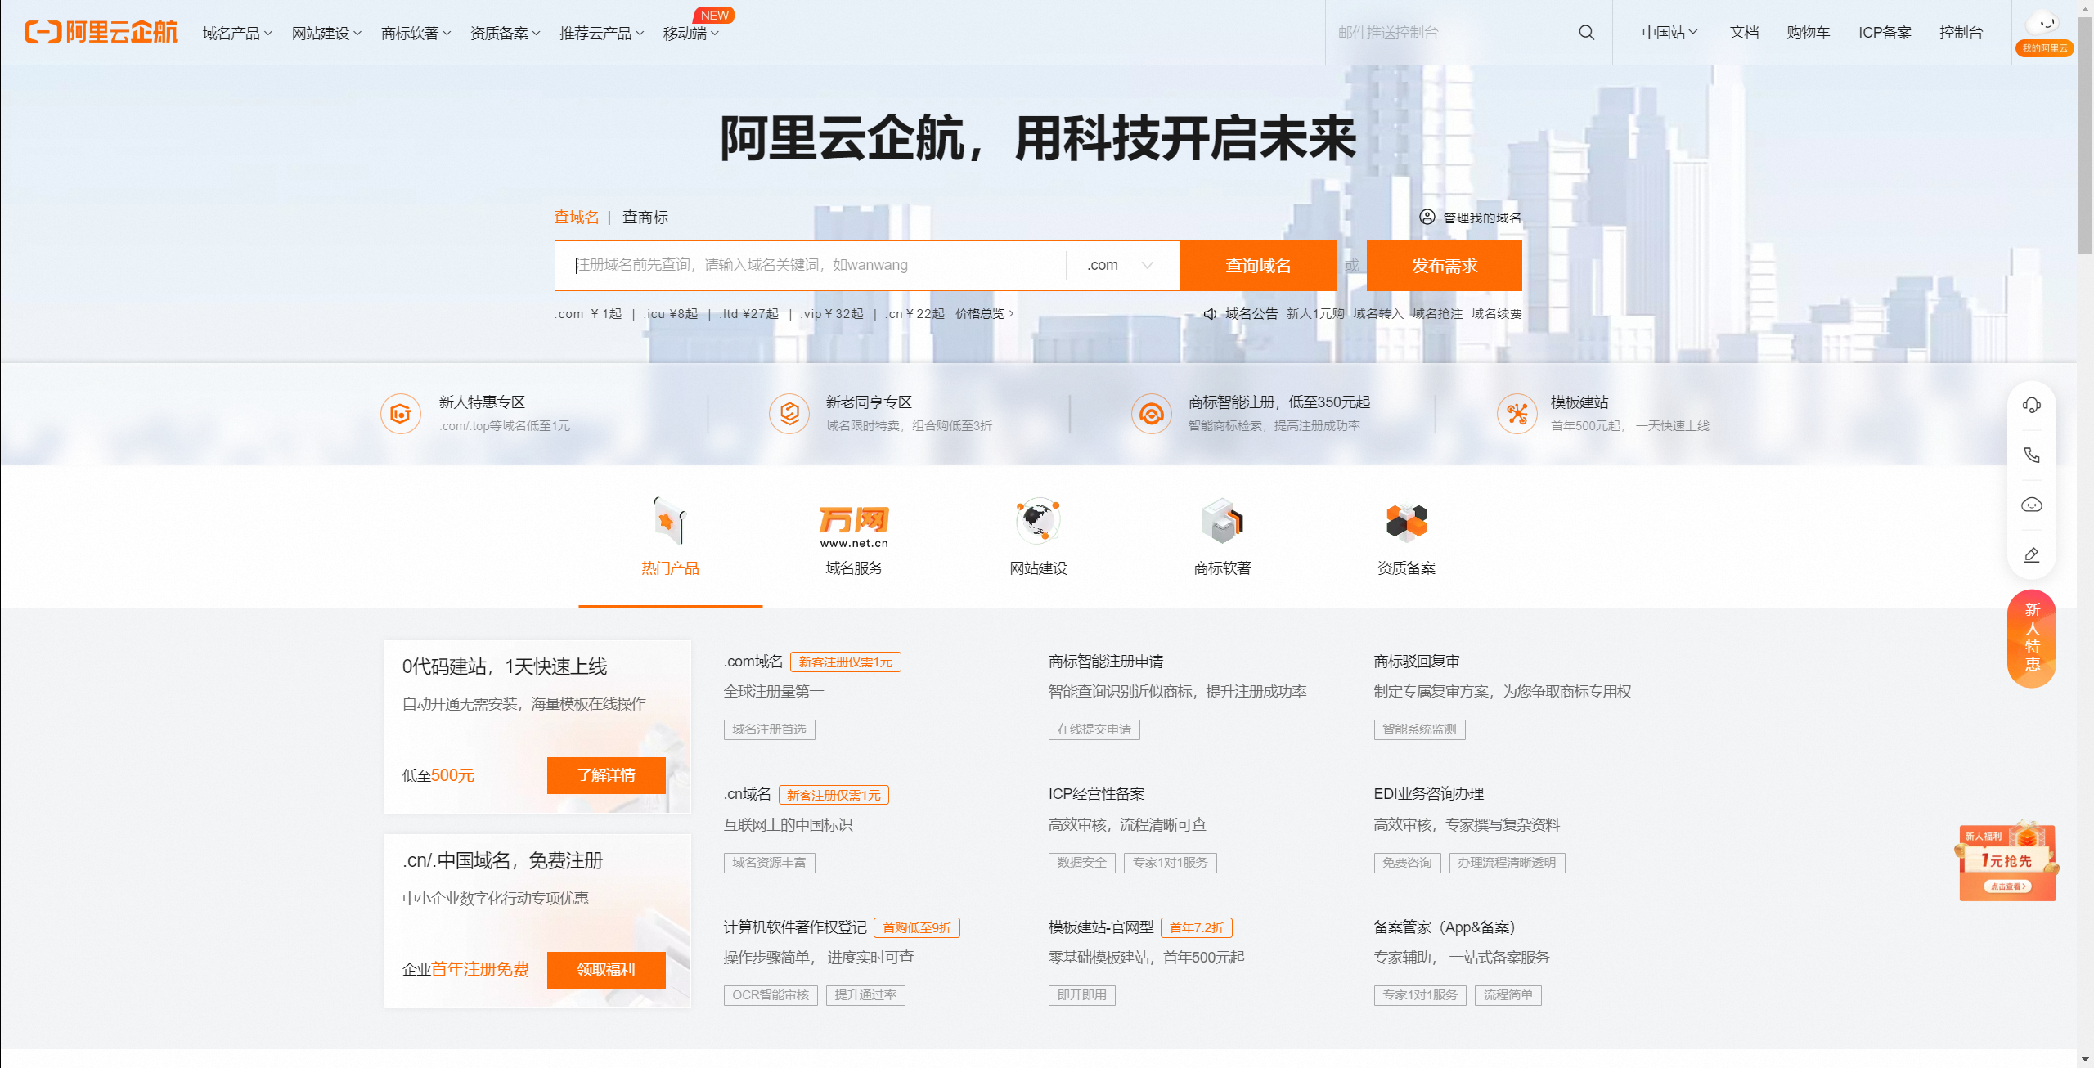The width and height of the screenshot is (2094, 1068).
Task: Click the phone icon in sidebar
Action: tap(2032, 455)
